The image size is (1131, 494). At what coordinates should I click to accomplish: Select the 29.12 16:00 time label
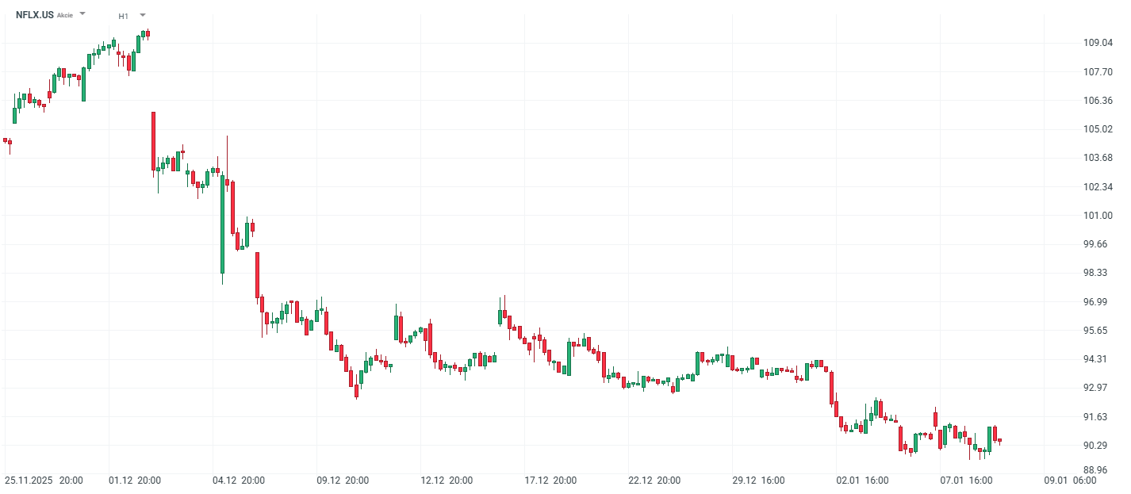click(x=758, y=481)
